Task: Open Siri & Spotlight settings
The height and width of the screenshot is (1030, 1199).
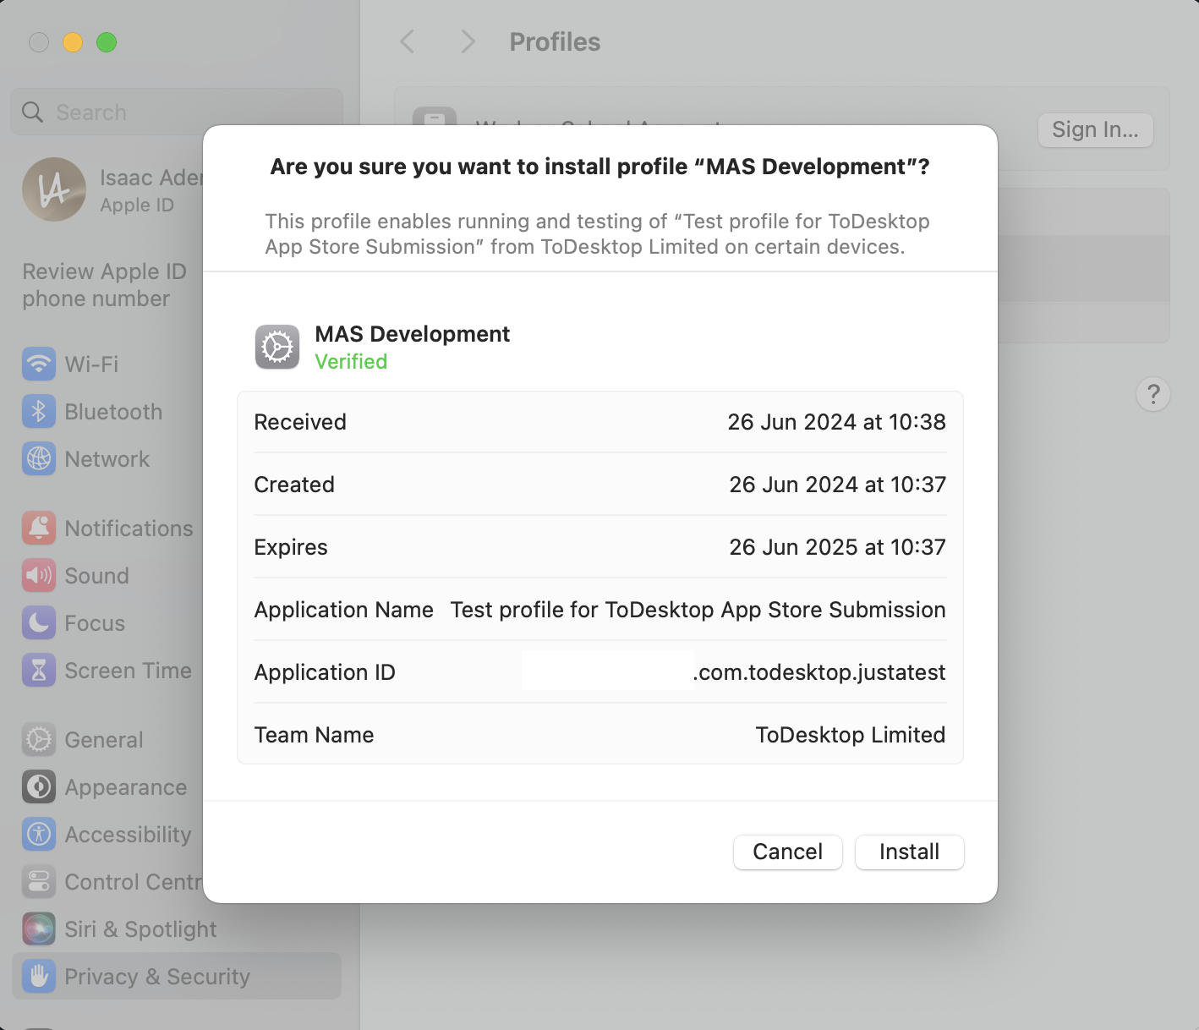Action: click(x=139, y=929)
